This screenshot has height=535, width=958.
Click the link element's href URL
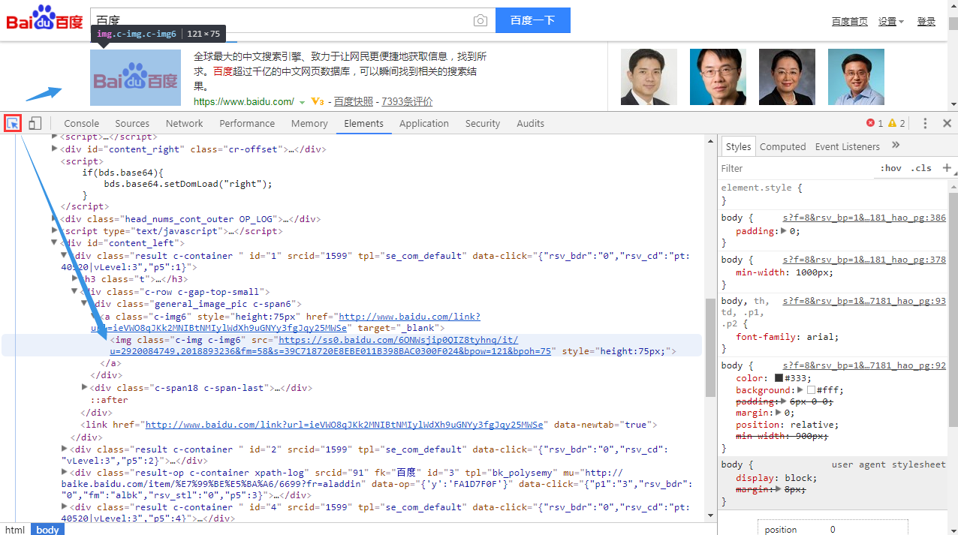point(344,425)
